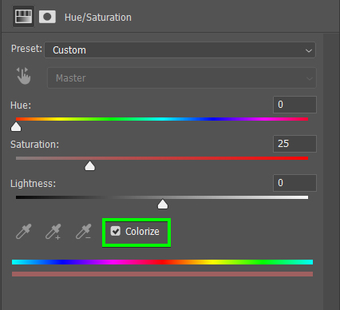Choose the Subtract from Sample eyedropper
This screenshot has height=310, width=340.
point(83,231)
